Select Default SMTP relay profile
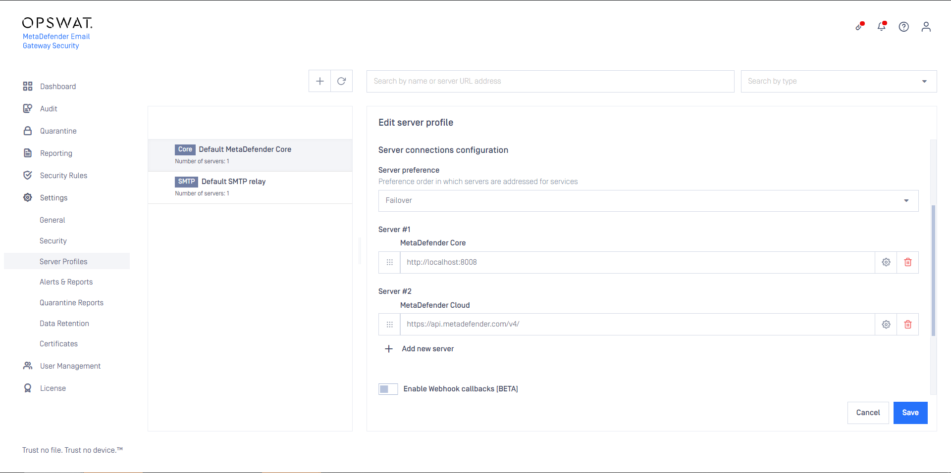Viewport: 951px width, 473px height. coord(250,188)
